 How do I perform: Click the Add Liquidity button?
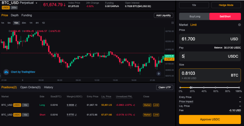(x=164, y=15)
